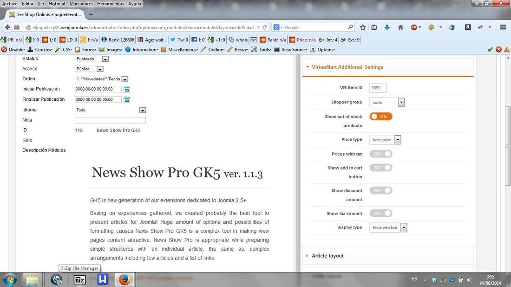The width and height of the screenshot is (511, 287).
Task: Open Orden dropdown list
Action: coord(101,79)
